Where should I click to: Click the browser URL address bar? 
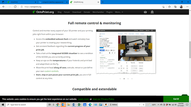coord(90,7)
